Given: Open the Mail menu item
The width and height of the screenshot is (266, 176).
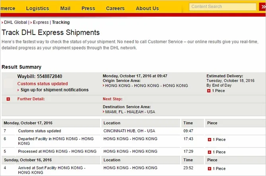Looking at the screenshot, I should coord(65,8).
